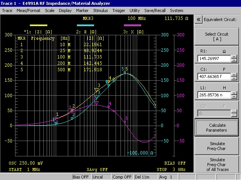Open the Marker menu
The image size is (241, 180).
coord(82,10)
